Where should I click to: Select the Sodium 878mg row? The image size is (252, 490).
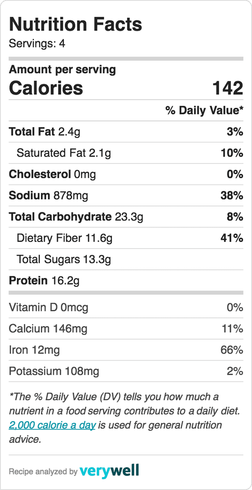coord(126,195)
